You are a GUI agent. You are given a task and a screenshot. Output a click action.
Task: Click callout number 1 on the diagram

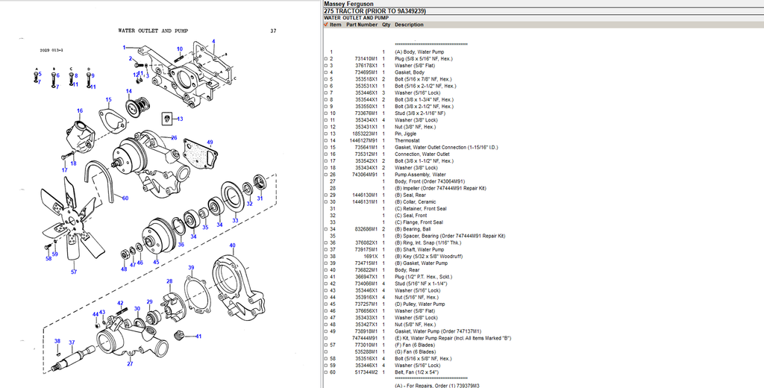(125, 47)
